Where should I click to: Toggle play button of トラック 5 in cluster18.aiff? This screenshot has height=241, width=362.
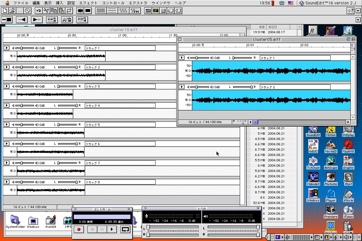click(7, 125)
